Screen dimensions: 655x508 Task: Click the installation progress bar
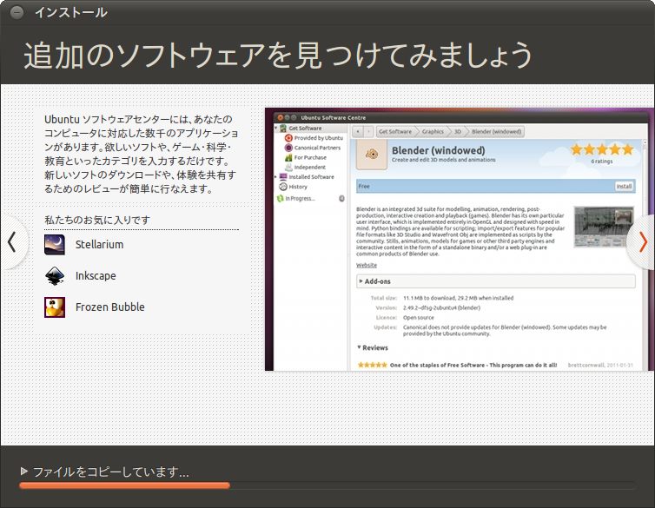click(x=327, y=485)
